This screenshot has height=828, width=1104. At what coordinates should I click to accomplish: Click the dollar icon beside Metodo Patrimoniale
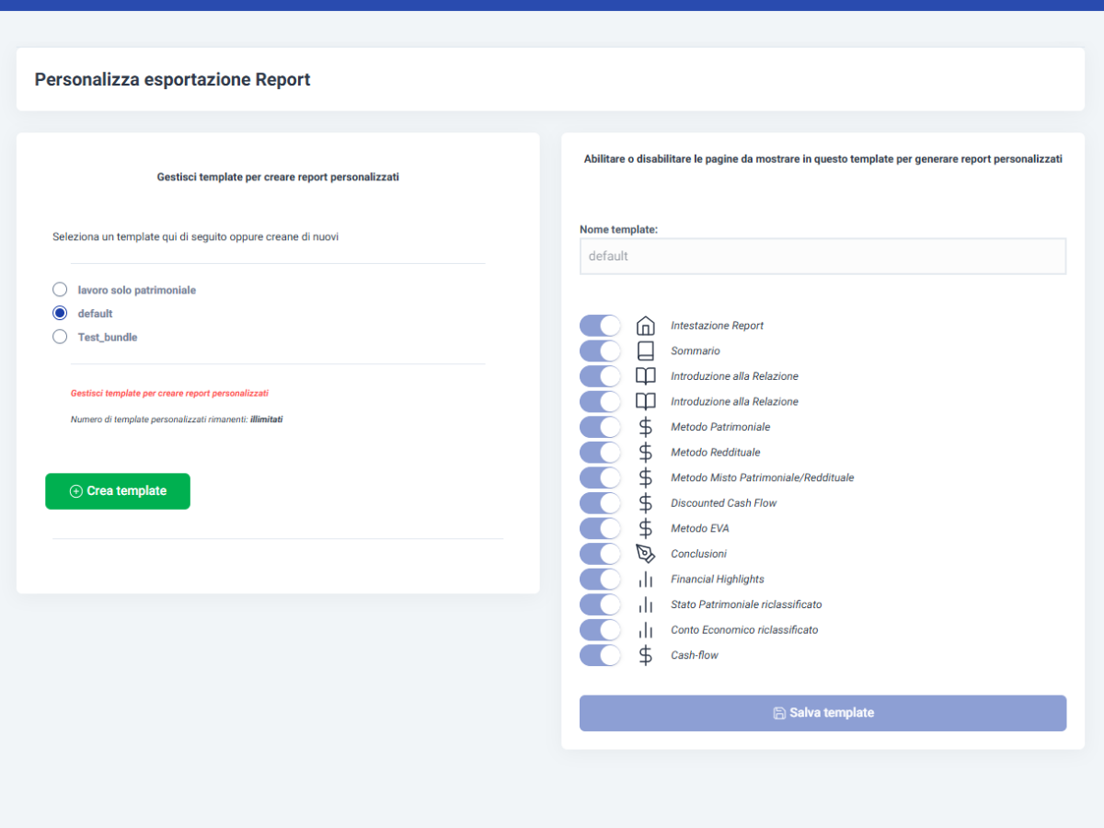click(646, 427)
